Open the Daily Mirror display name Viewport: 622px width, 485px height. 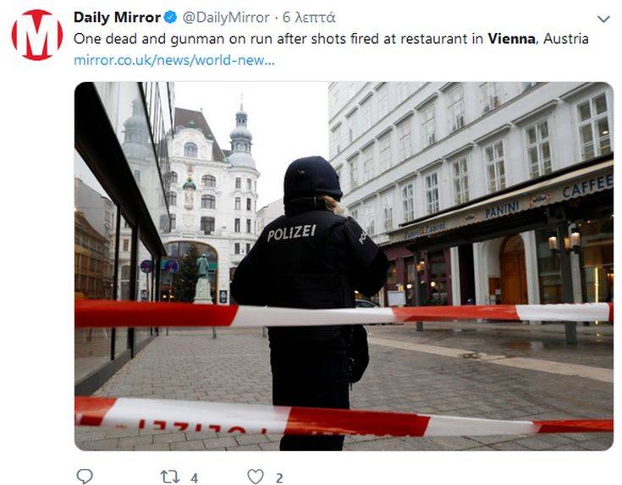pyautogui.click(x=117, y=18)
